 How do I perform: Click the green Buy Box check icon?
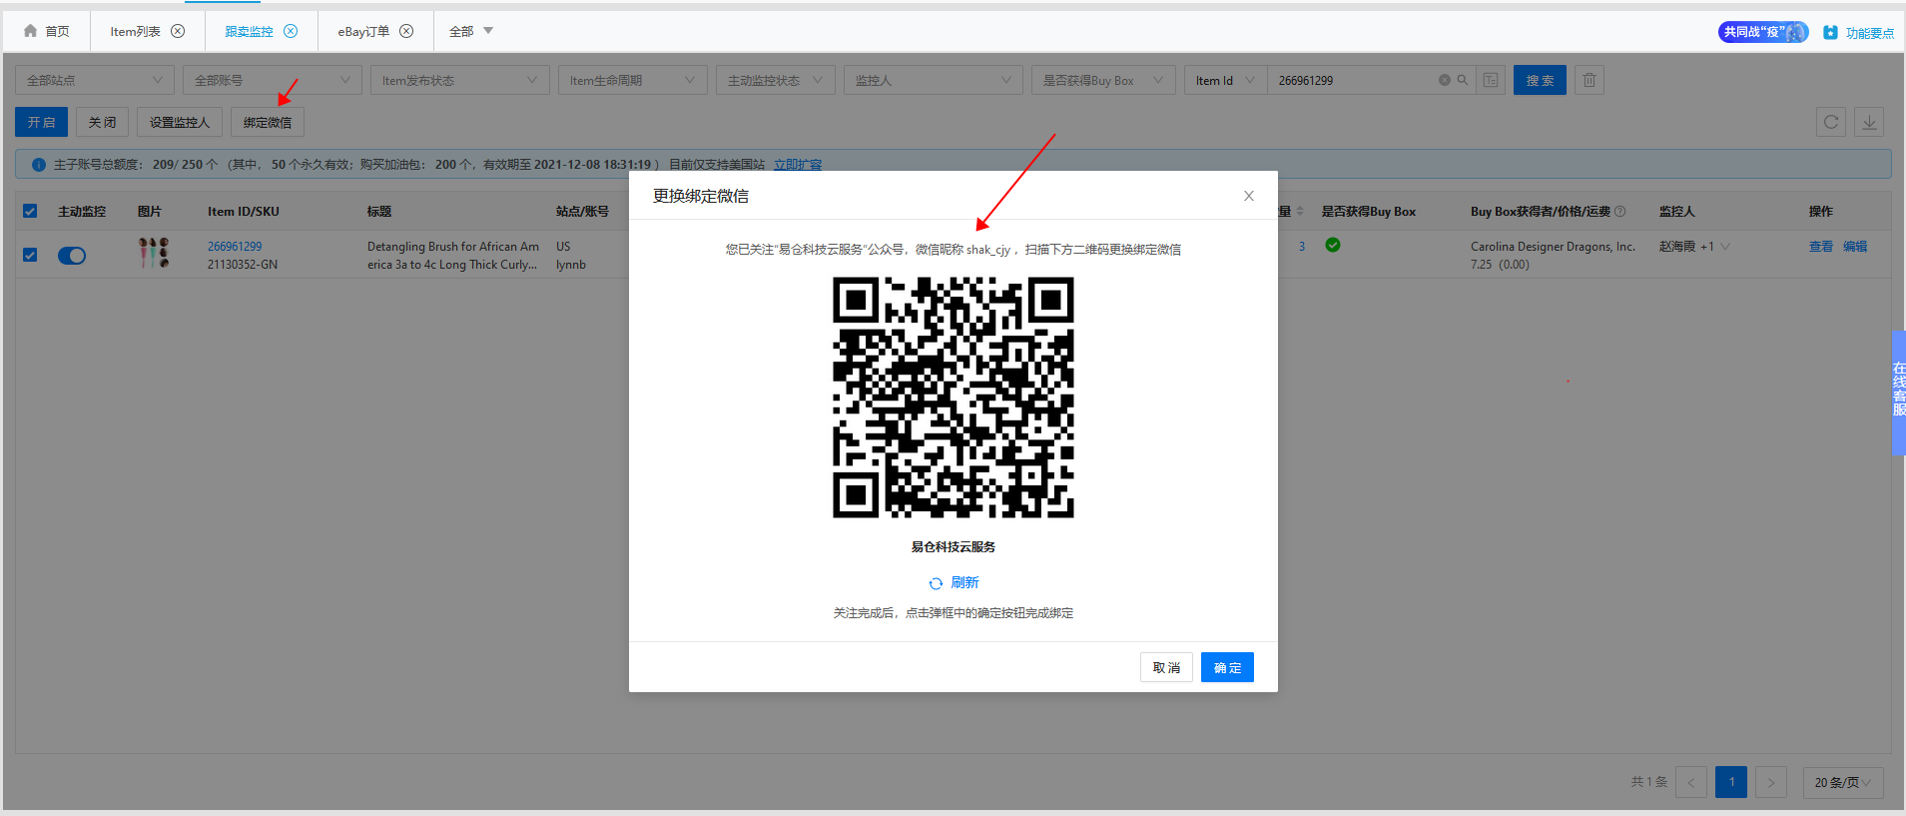pyautogui.click(x=1333, y=245)
